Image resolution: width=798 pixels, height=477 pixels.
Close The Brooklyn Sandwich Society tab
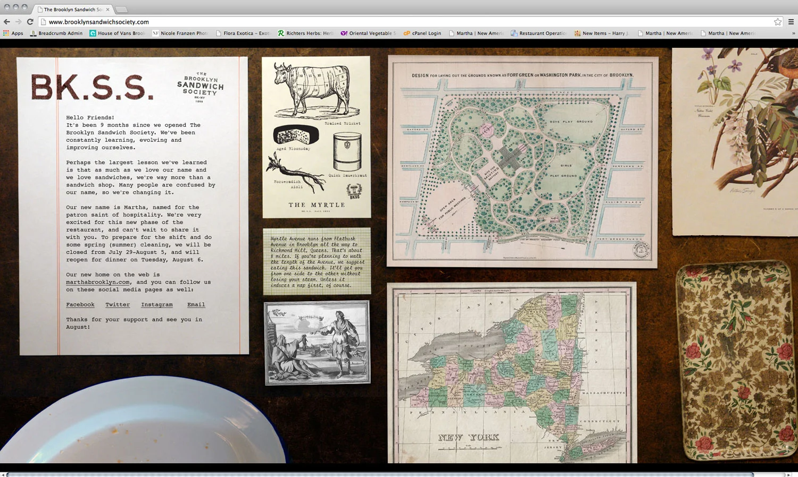[107, 10]
